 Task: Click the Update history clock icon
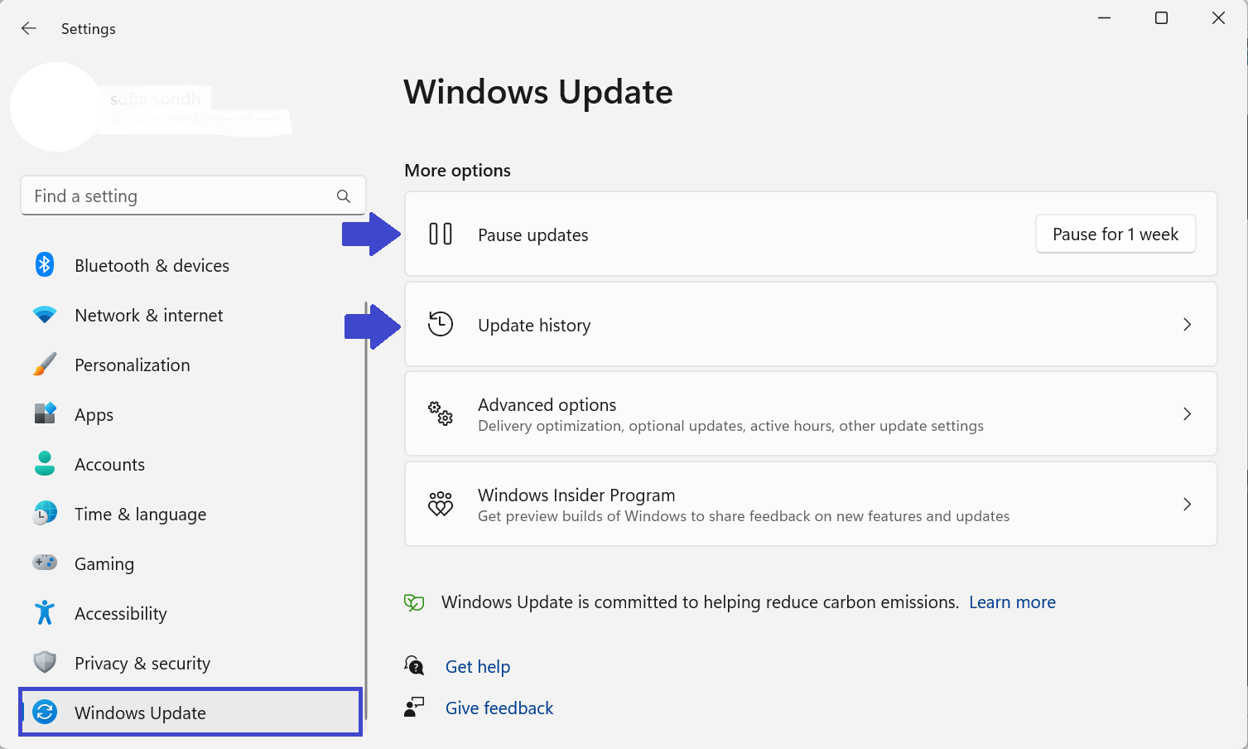click(x=441, y=324)
